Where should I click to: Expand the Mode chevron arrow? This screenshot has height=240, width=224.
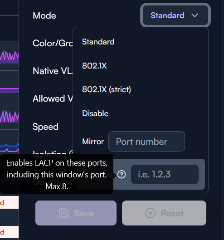pos(195,15)
